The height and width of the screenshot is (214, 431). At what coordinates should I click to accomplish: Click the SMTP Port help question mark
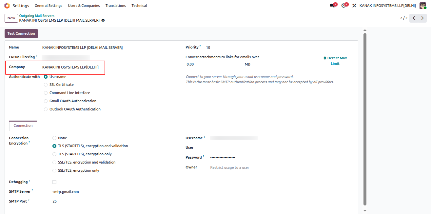29,200
